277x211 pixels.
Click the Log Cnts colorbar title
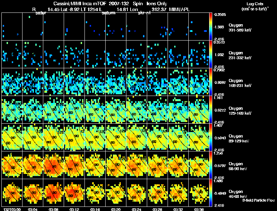tap(255, 4)
